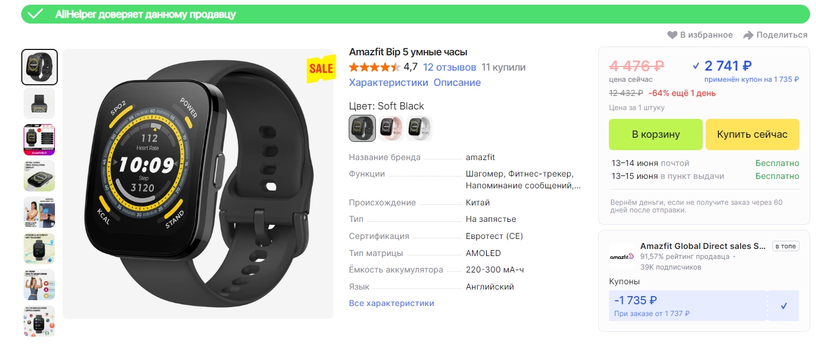The height and width of the screenshot is (359, 816).
Task: Switch to the Характеристики section
Action: (389, 83)
